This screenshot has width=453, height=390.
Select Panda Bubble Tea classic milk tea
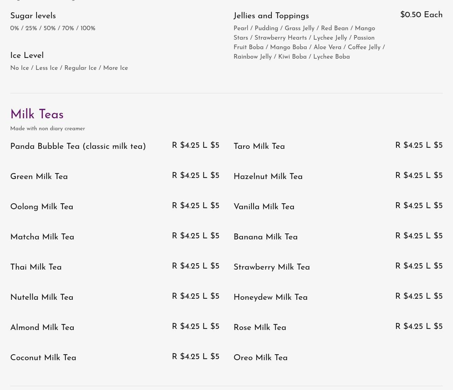78,146
